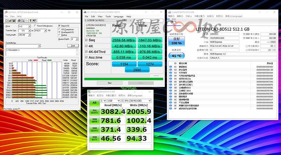Click the ATTO Disk Benchmark title bar icon
Viewport: 281px width, 155px height.
tap(6, 12)
